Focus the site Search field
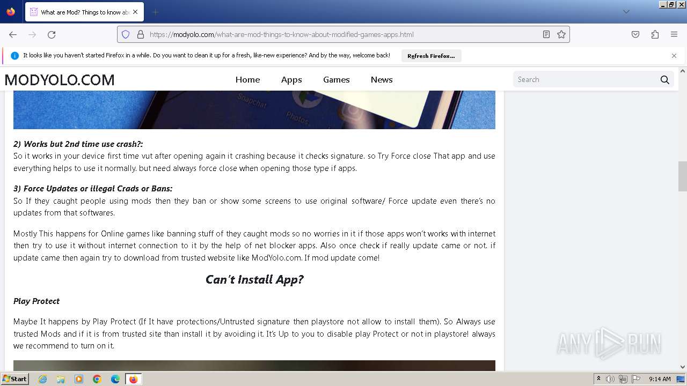The image size is (687, 386). pos(585,79)
